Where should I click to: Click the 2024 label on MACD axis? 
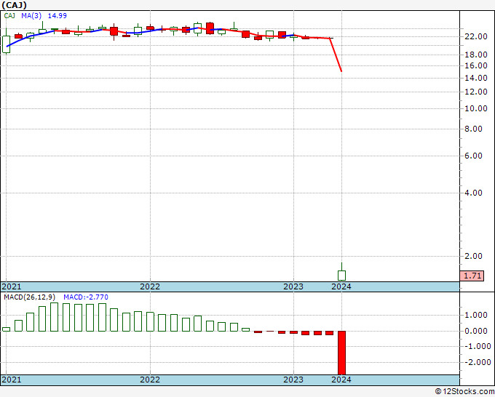[341, 380]
